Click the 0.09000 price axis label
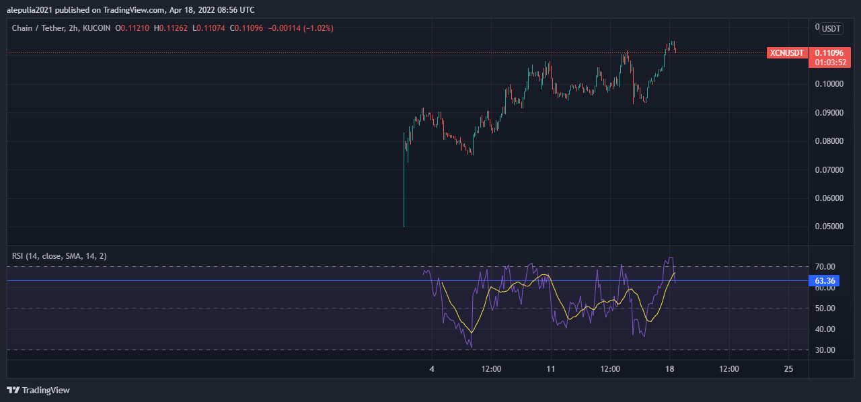 pos(829,113)
